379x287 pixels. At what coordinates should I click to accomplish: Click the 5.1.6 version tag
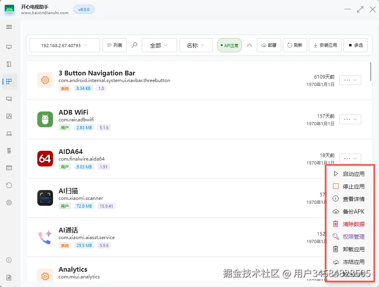point(104,128)
